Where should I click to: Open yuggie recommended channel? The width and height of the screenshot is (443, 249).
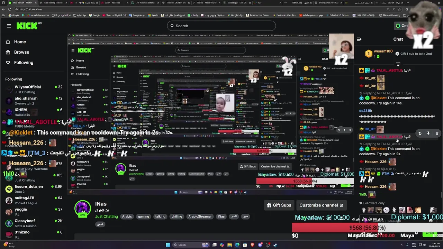click(x=34, y=212)
